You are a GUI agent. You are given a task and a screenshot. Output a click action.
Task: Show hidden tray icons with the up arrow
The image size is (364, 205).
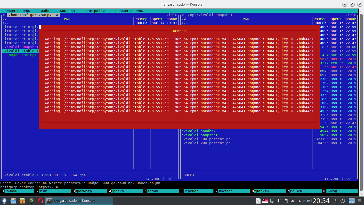point(293,201)
